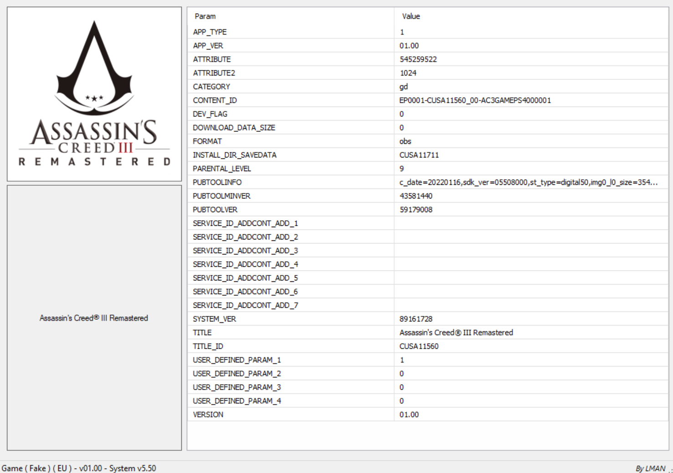Viewport: 673px width, 473px height.
Task: Select the CATEGORY parameter row
Action: [211, 86]
